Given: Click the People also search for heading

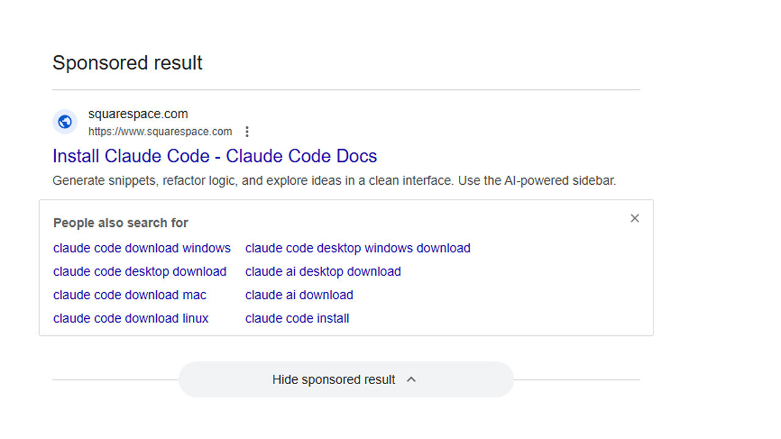Looking at the screenshot, I should click(x=120, y=223).
